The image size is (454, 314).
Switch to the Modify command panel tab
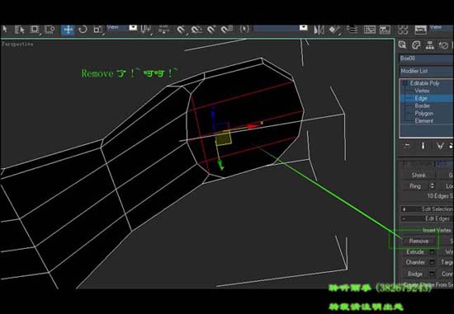tap(416, 45)
